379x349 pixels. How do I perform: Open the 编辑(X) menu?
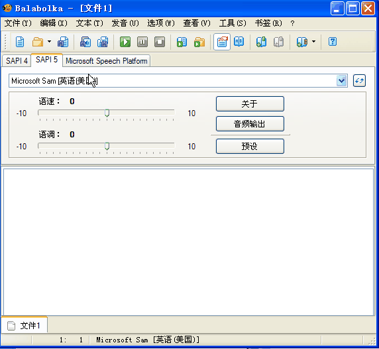[x=54, y=23]
